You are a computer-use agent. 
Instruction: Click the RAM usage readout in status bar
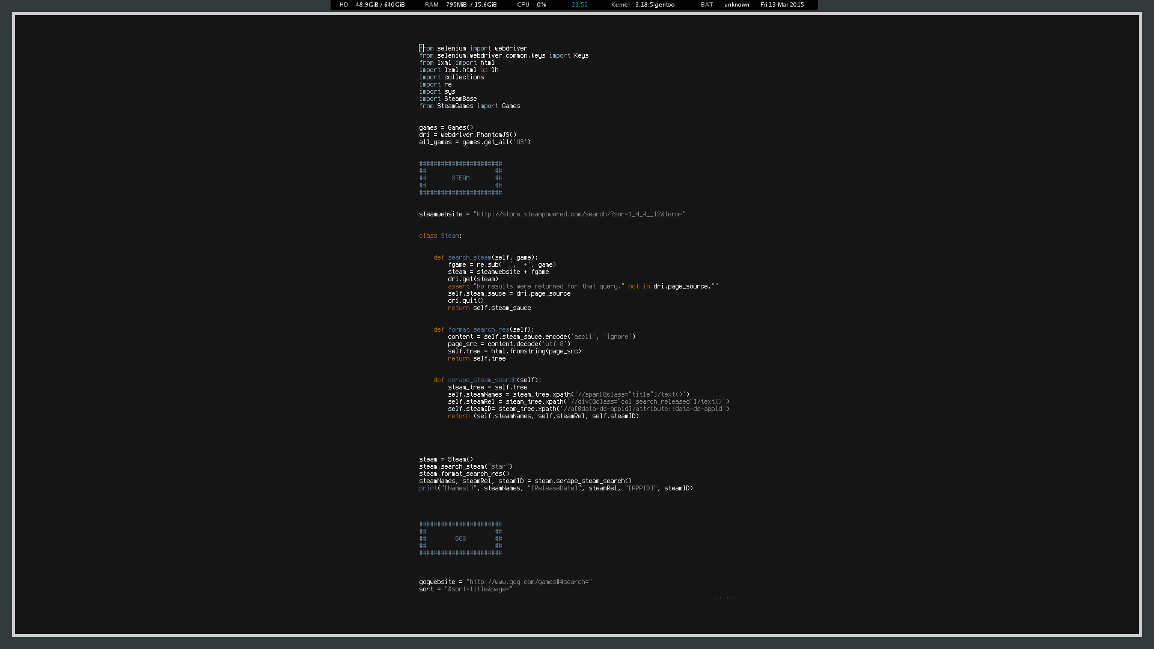coord(460,5)
